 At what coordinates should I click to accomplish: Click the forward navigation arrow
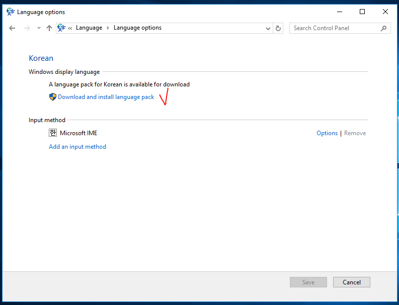click(x=27, y=28)
